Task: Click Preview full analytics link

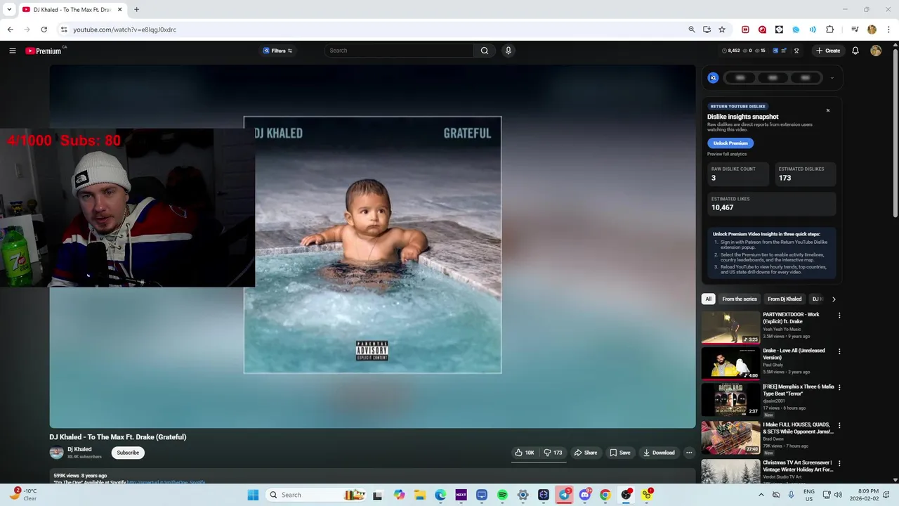Action: point(727,154)
